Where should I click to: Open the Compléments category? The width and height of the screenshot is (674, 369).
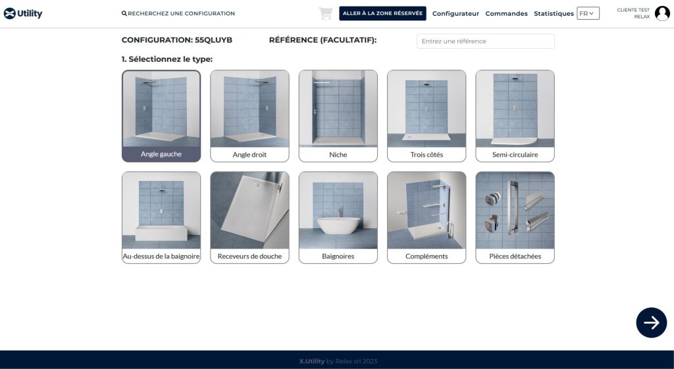pyautogui.click(x=426, y=217)
